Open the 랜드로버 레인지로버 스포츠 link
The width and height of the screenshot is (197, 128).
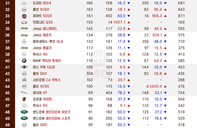pos(52,118)
